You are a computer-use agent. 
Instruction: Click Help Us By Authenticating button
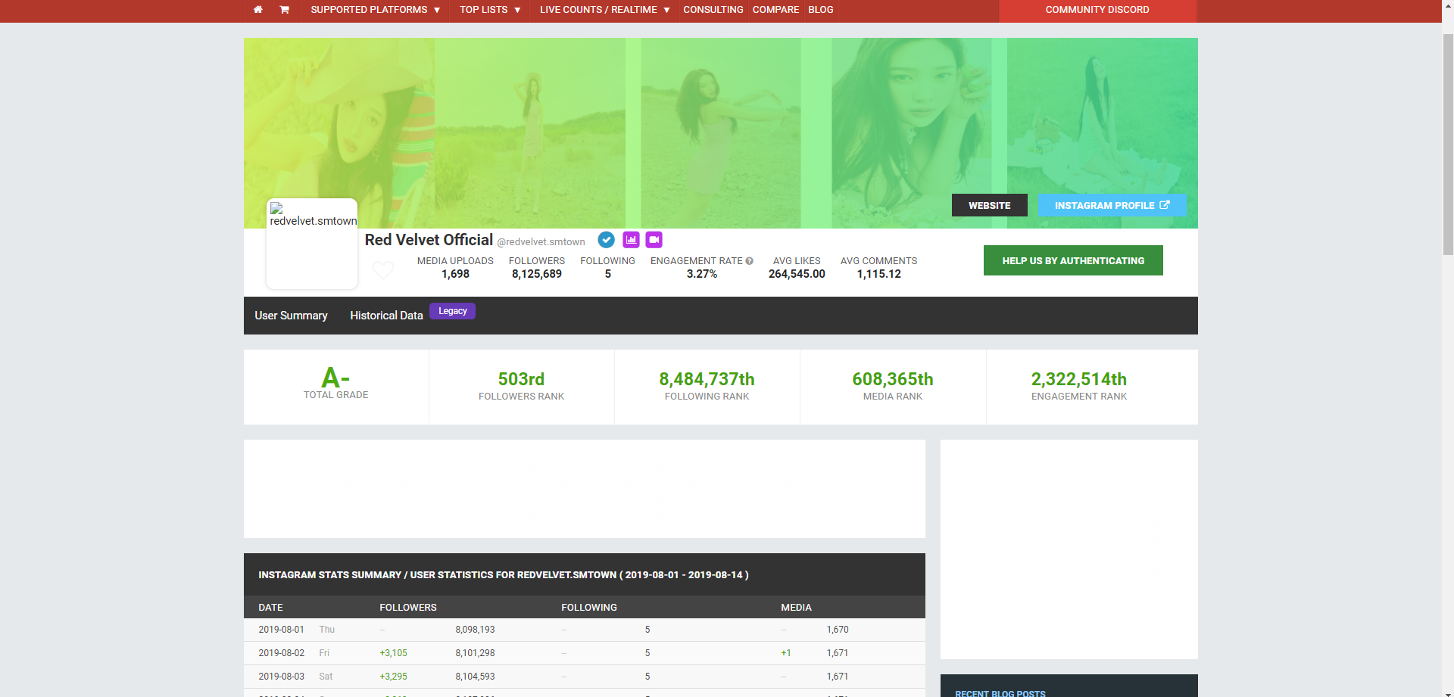(x=1073, y=260)
